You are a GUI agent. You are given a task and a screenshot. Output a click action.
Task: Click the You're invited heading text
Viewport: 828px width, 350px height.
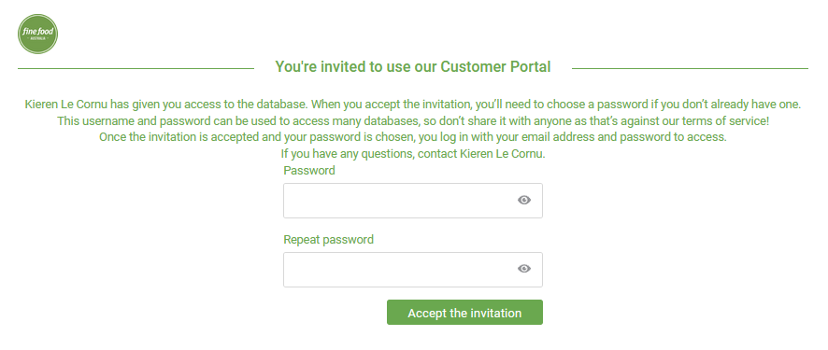coord(413,67)
